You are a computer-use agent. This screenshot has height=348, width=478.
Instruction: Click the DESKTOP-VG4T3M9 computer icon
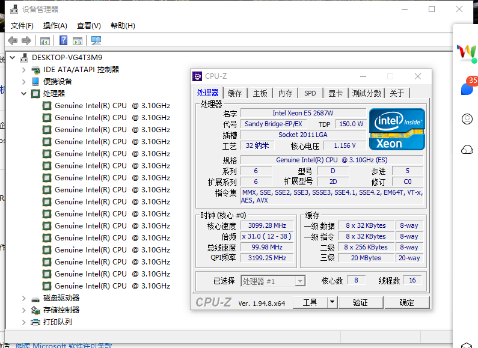(x=24, y=57)
